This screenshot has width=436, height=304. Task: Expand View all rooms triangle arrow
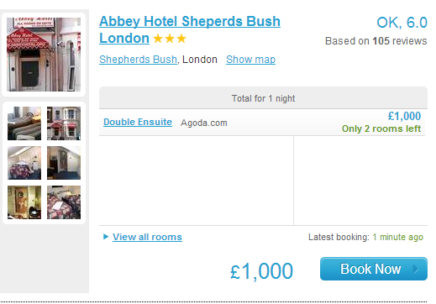coord(106,237)
